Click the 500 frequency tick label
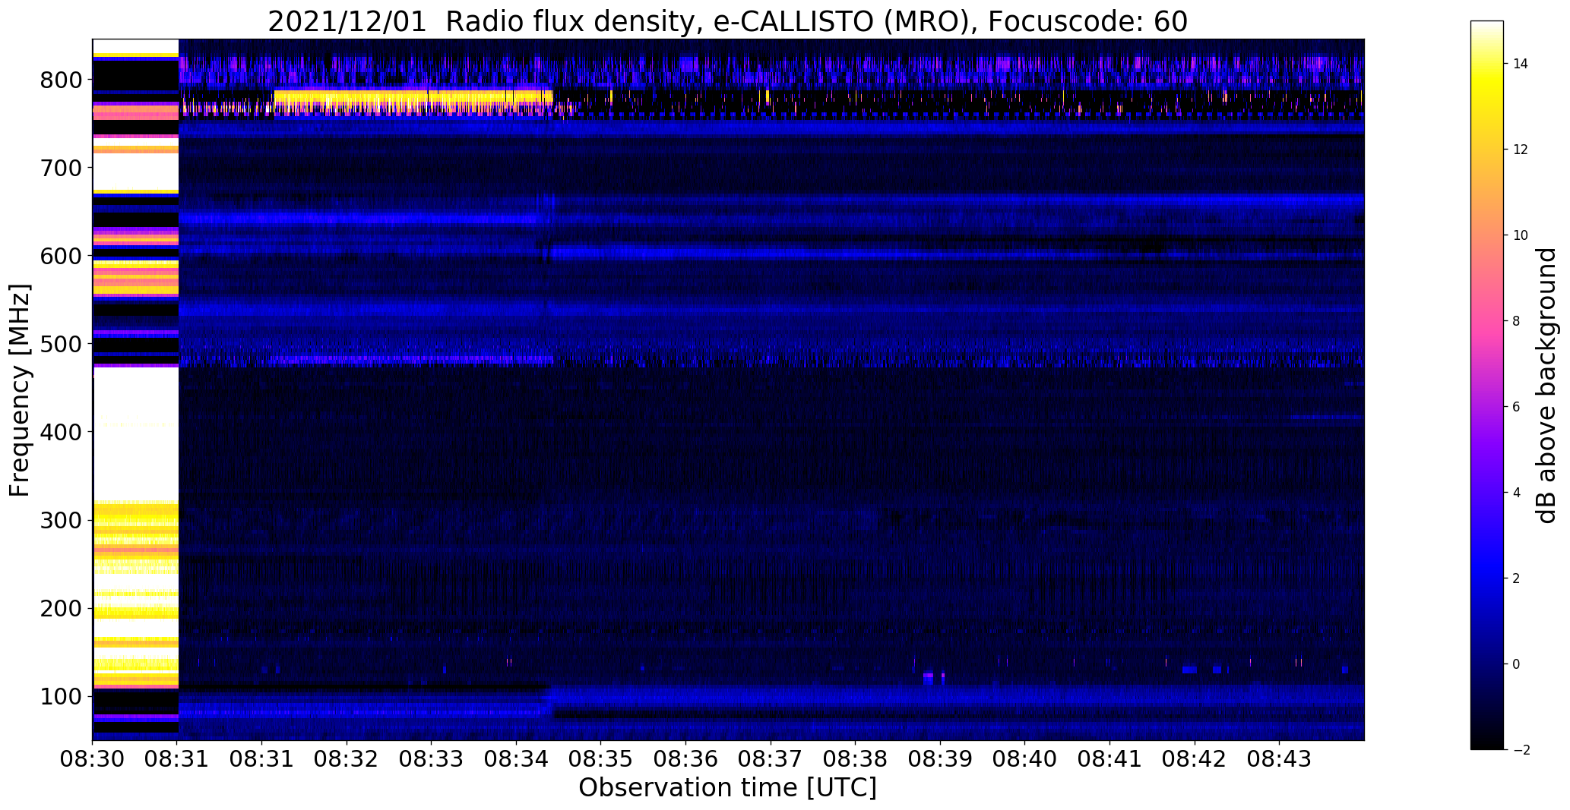The image size is (1570, 810). [60, 344]
